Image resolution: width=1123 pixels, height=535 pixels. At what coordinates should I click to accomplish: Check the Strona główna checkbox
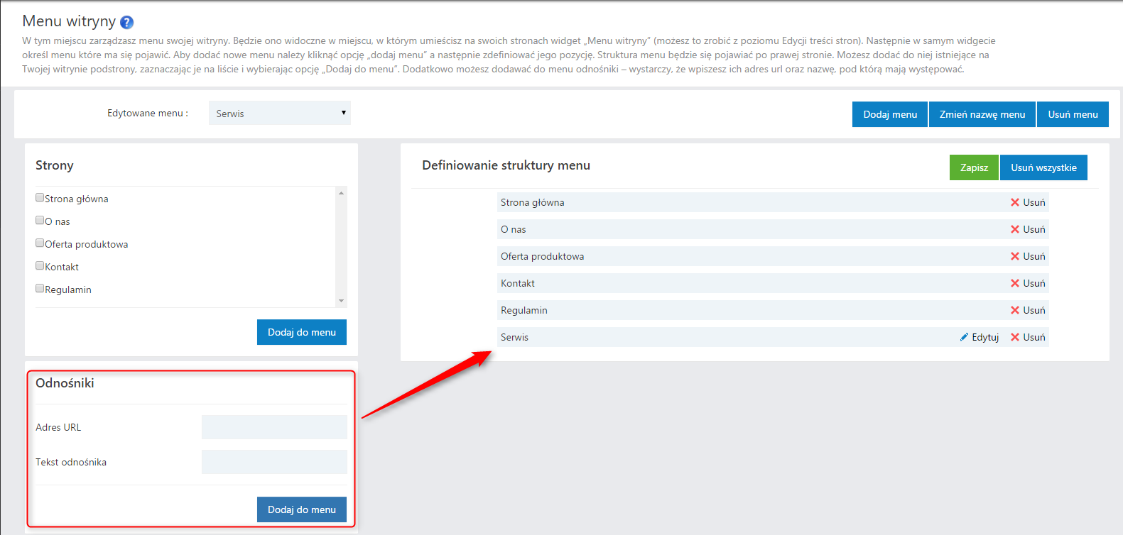point(40,198)
